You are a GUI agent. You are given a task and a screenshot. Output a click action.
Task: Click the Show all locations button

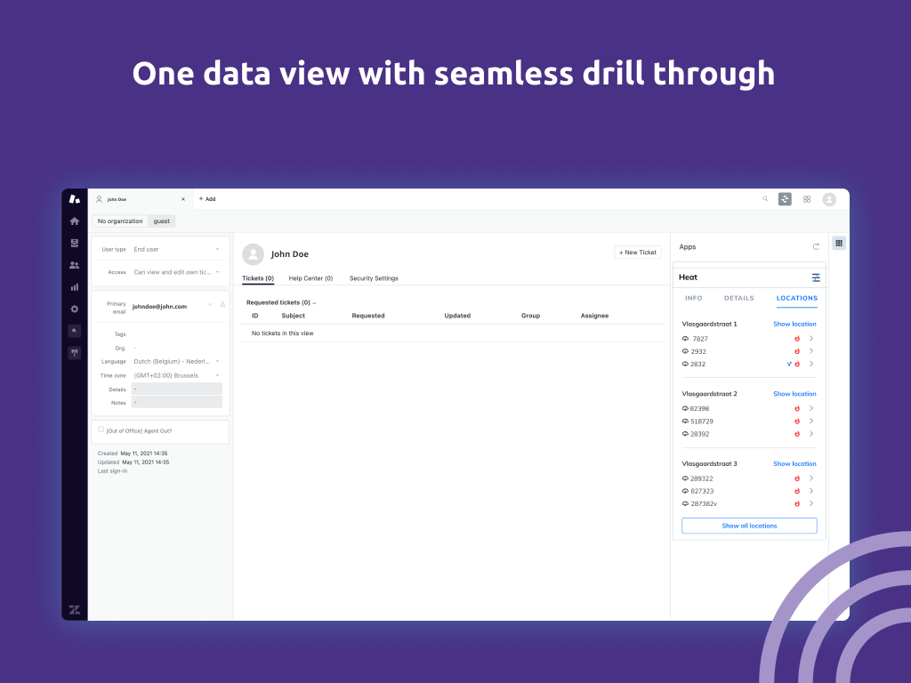[x=749, y=526]
